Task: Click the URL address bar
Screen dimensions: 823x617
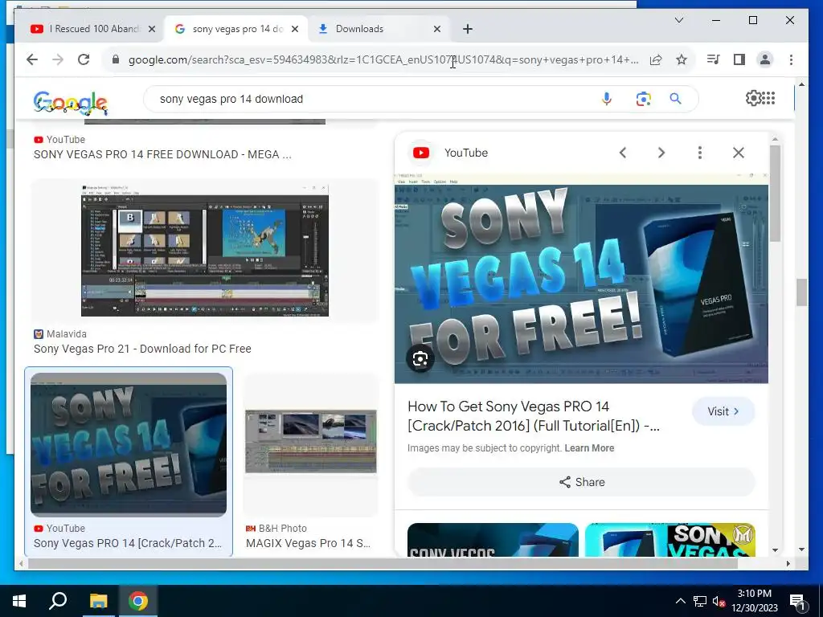Action: click(x=383, y=59)
